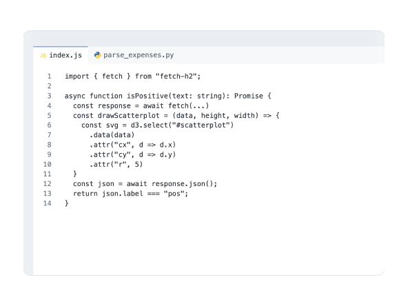
Task: Click the d3.select call on line 6
Action: coord(182,125)
